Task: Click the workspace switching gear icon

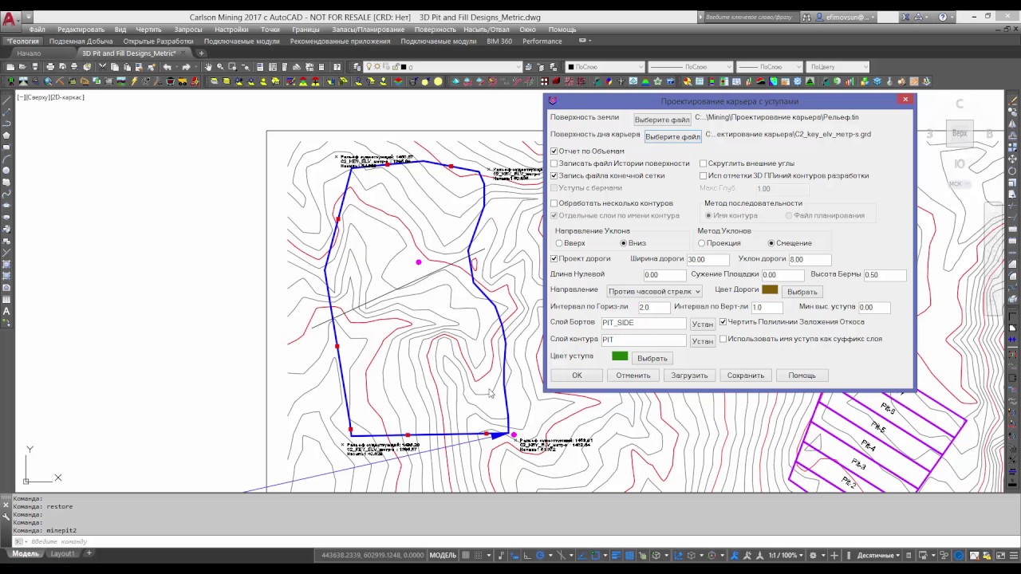Action: (813, 556)
